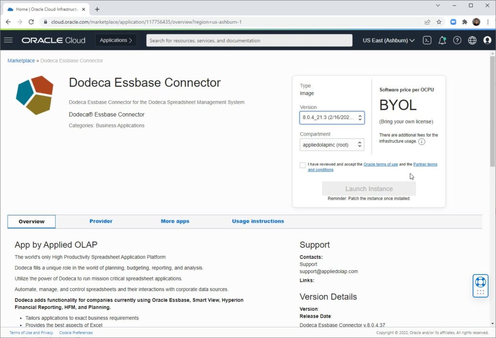The height and width of the screenshot is (338, 496).
Task: Reload the page with refresh icon
Action: 31,22
